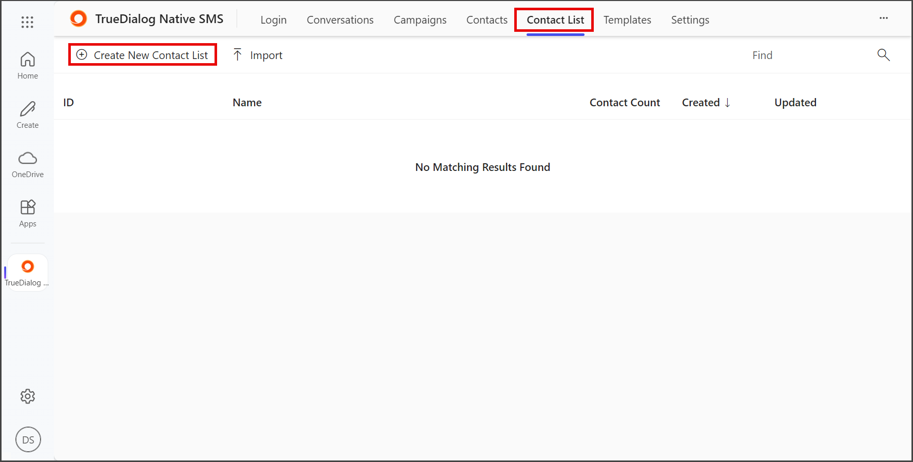
Task: Sort by the Updated column header
Action: click(795, 103)
